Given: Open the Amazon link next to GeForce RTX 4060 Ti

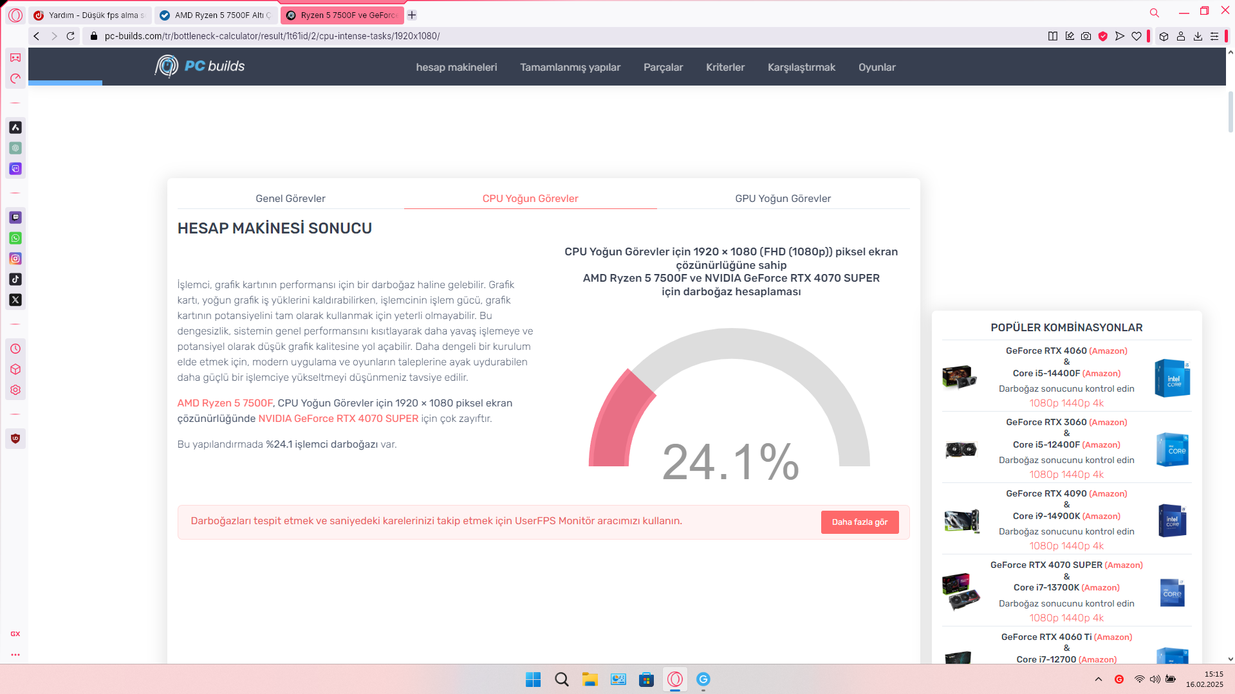Looking at the screenshot, I should [1113, 637].
